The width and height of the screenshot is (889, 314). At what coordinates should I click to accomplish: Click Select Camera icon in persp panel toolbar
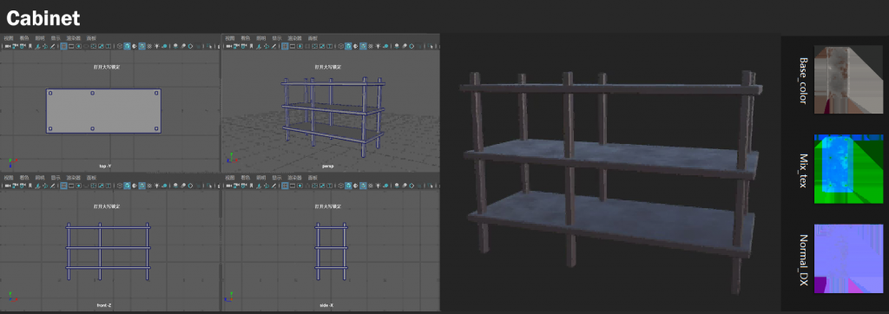tap(229, 47)
